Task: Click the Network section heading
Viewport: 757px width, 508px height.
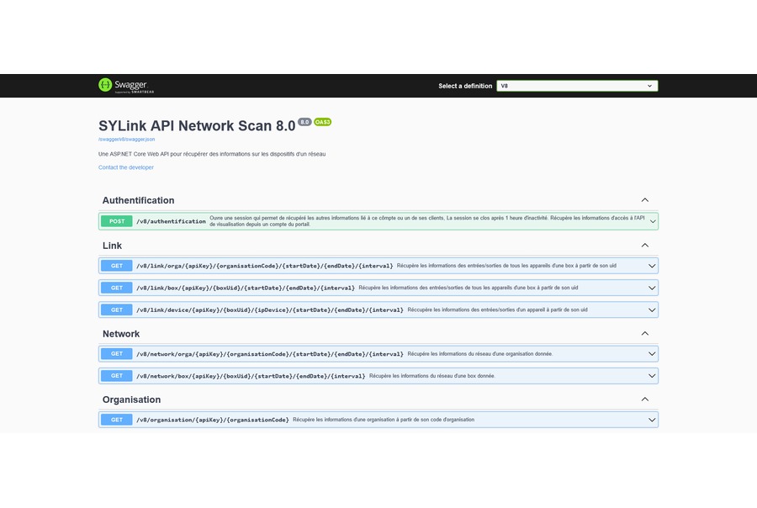Action: [120, 334]
